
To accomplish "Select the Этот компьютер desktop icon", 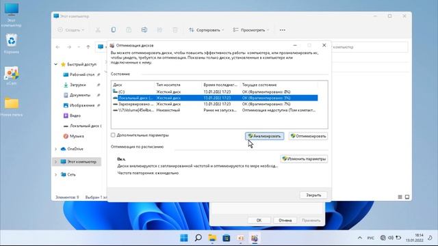I will pos(11,15).
